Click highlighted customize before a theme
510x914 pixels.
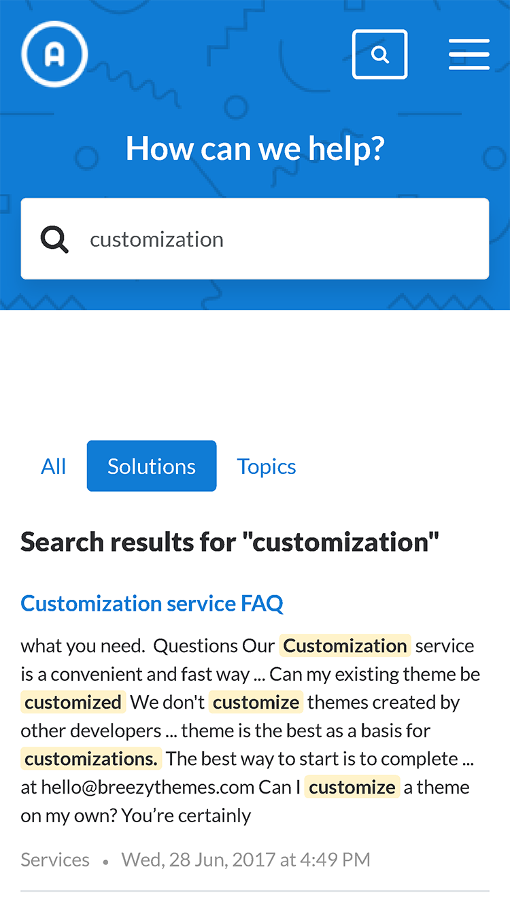(x=352, y=788)
